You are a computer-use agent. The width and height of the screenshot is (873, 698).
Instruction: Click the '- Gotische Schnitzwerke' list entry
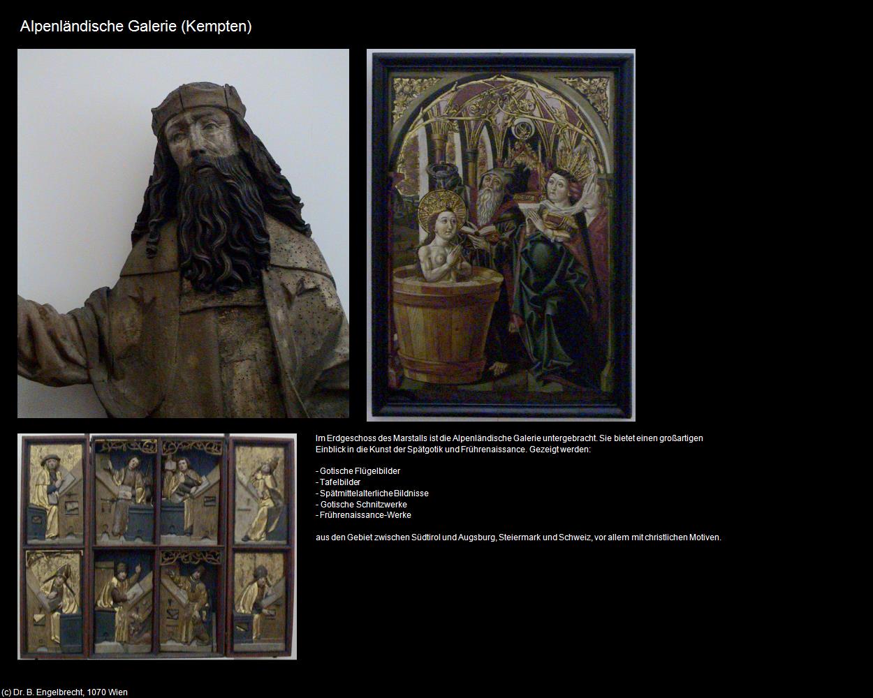(x=361, y=505)
